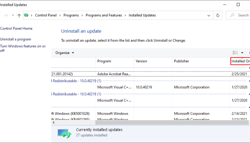The width and height of the screenshot is (250, 143).
Task: Select Programs and Features breadcrumb
Action: (104, 15)
